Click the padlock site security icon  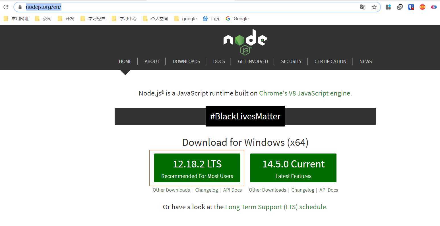click(x=20, y=7)
